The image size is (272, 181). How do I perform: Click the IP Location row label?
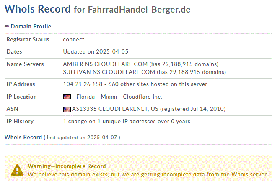click(22, 97)
